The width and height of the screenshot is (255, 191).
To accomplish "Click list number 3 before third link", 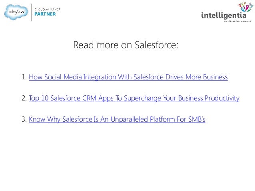I will tap(24, 119).
